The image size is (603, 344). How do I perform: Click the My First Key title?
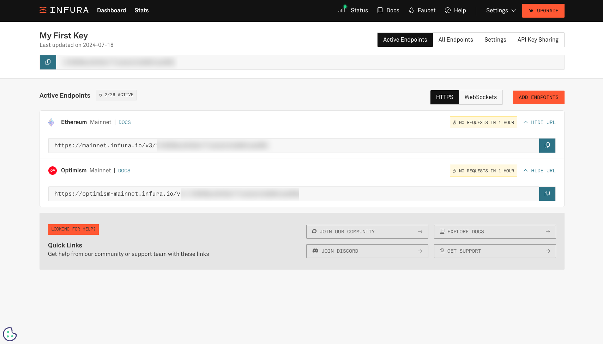(x=64, y=36)
